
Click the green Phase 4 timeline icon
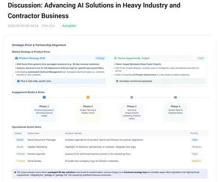coord(175,97)
